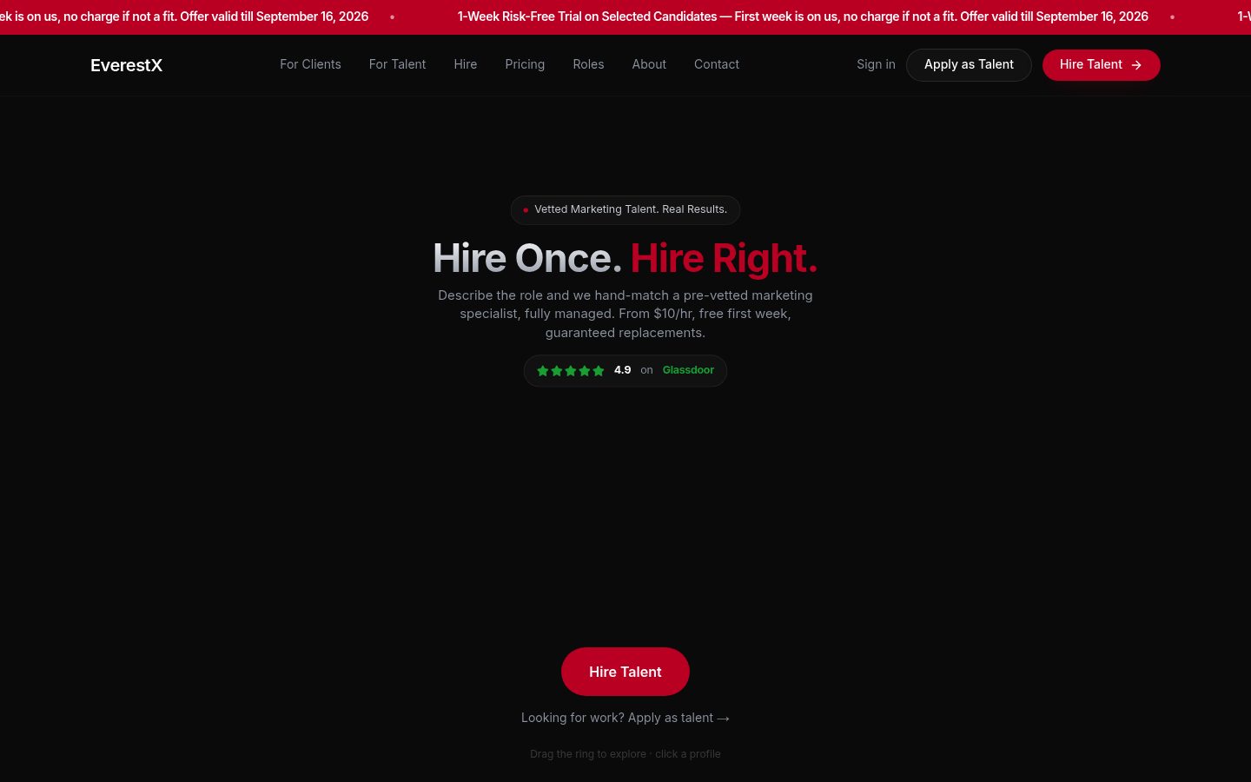Image resolution: width=1251 pixels, height=782 pixels.
Task: Go to the For Talent page
Action: pos(397,64)
